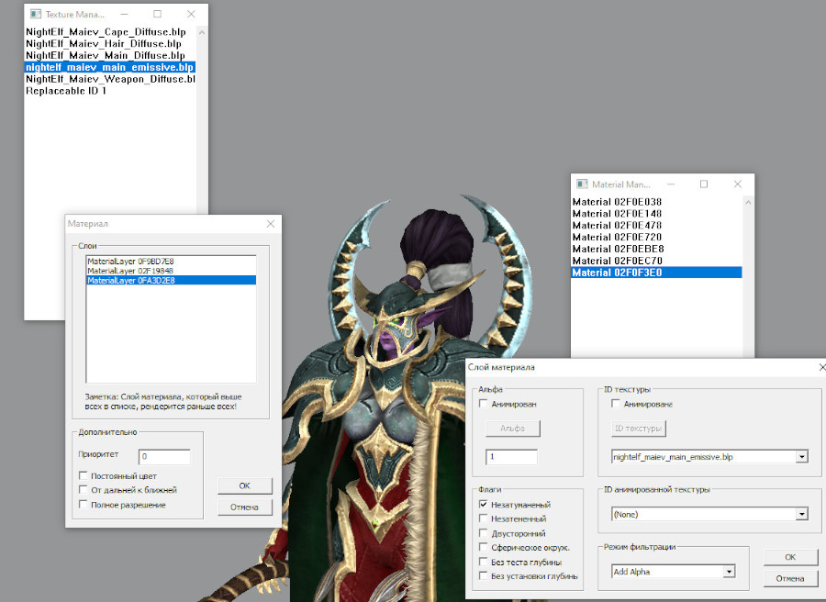Close the Материал dialog with X
Image resolution: width=826 pixels, height=602 pixels.
coord(271,224)
